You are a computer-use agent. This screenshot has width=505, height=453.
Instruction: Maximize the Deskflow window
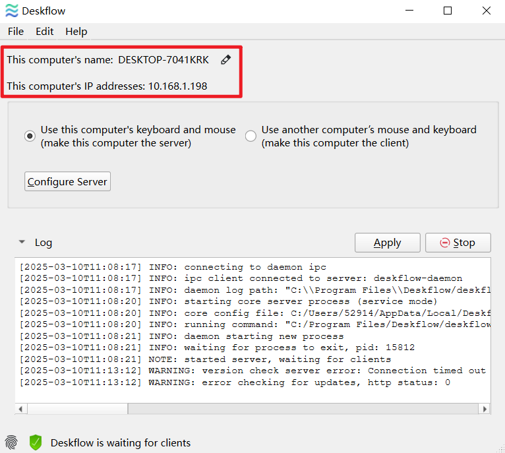(x=448, y=11)
